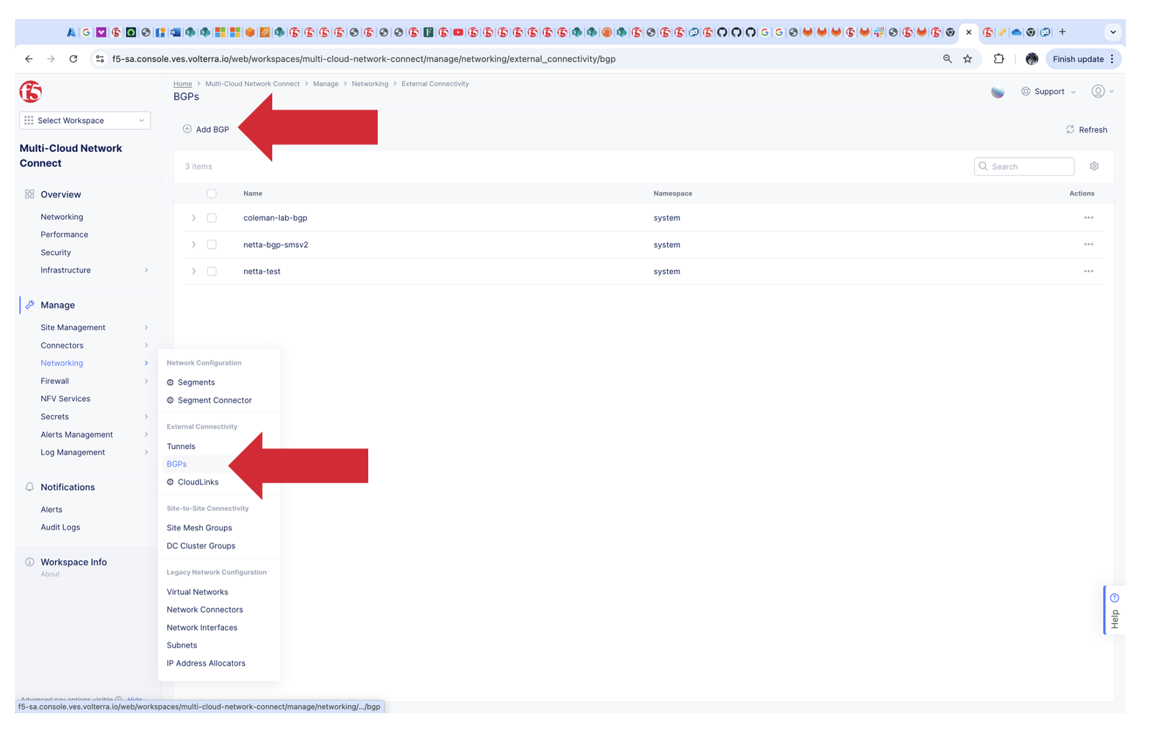The image size is (1153, 739).
Task: Check the coleman-lab-bgp row checkbox
Action: click(x=212, y=218)
